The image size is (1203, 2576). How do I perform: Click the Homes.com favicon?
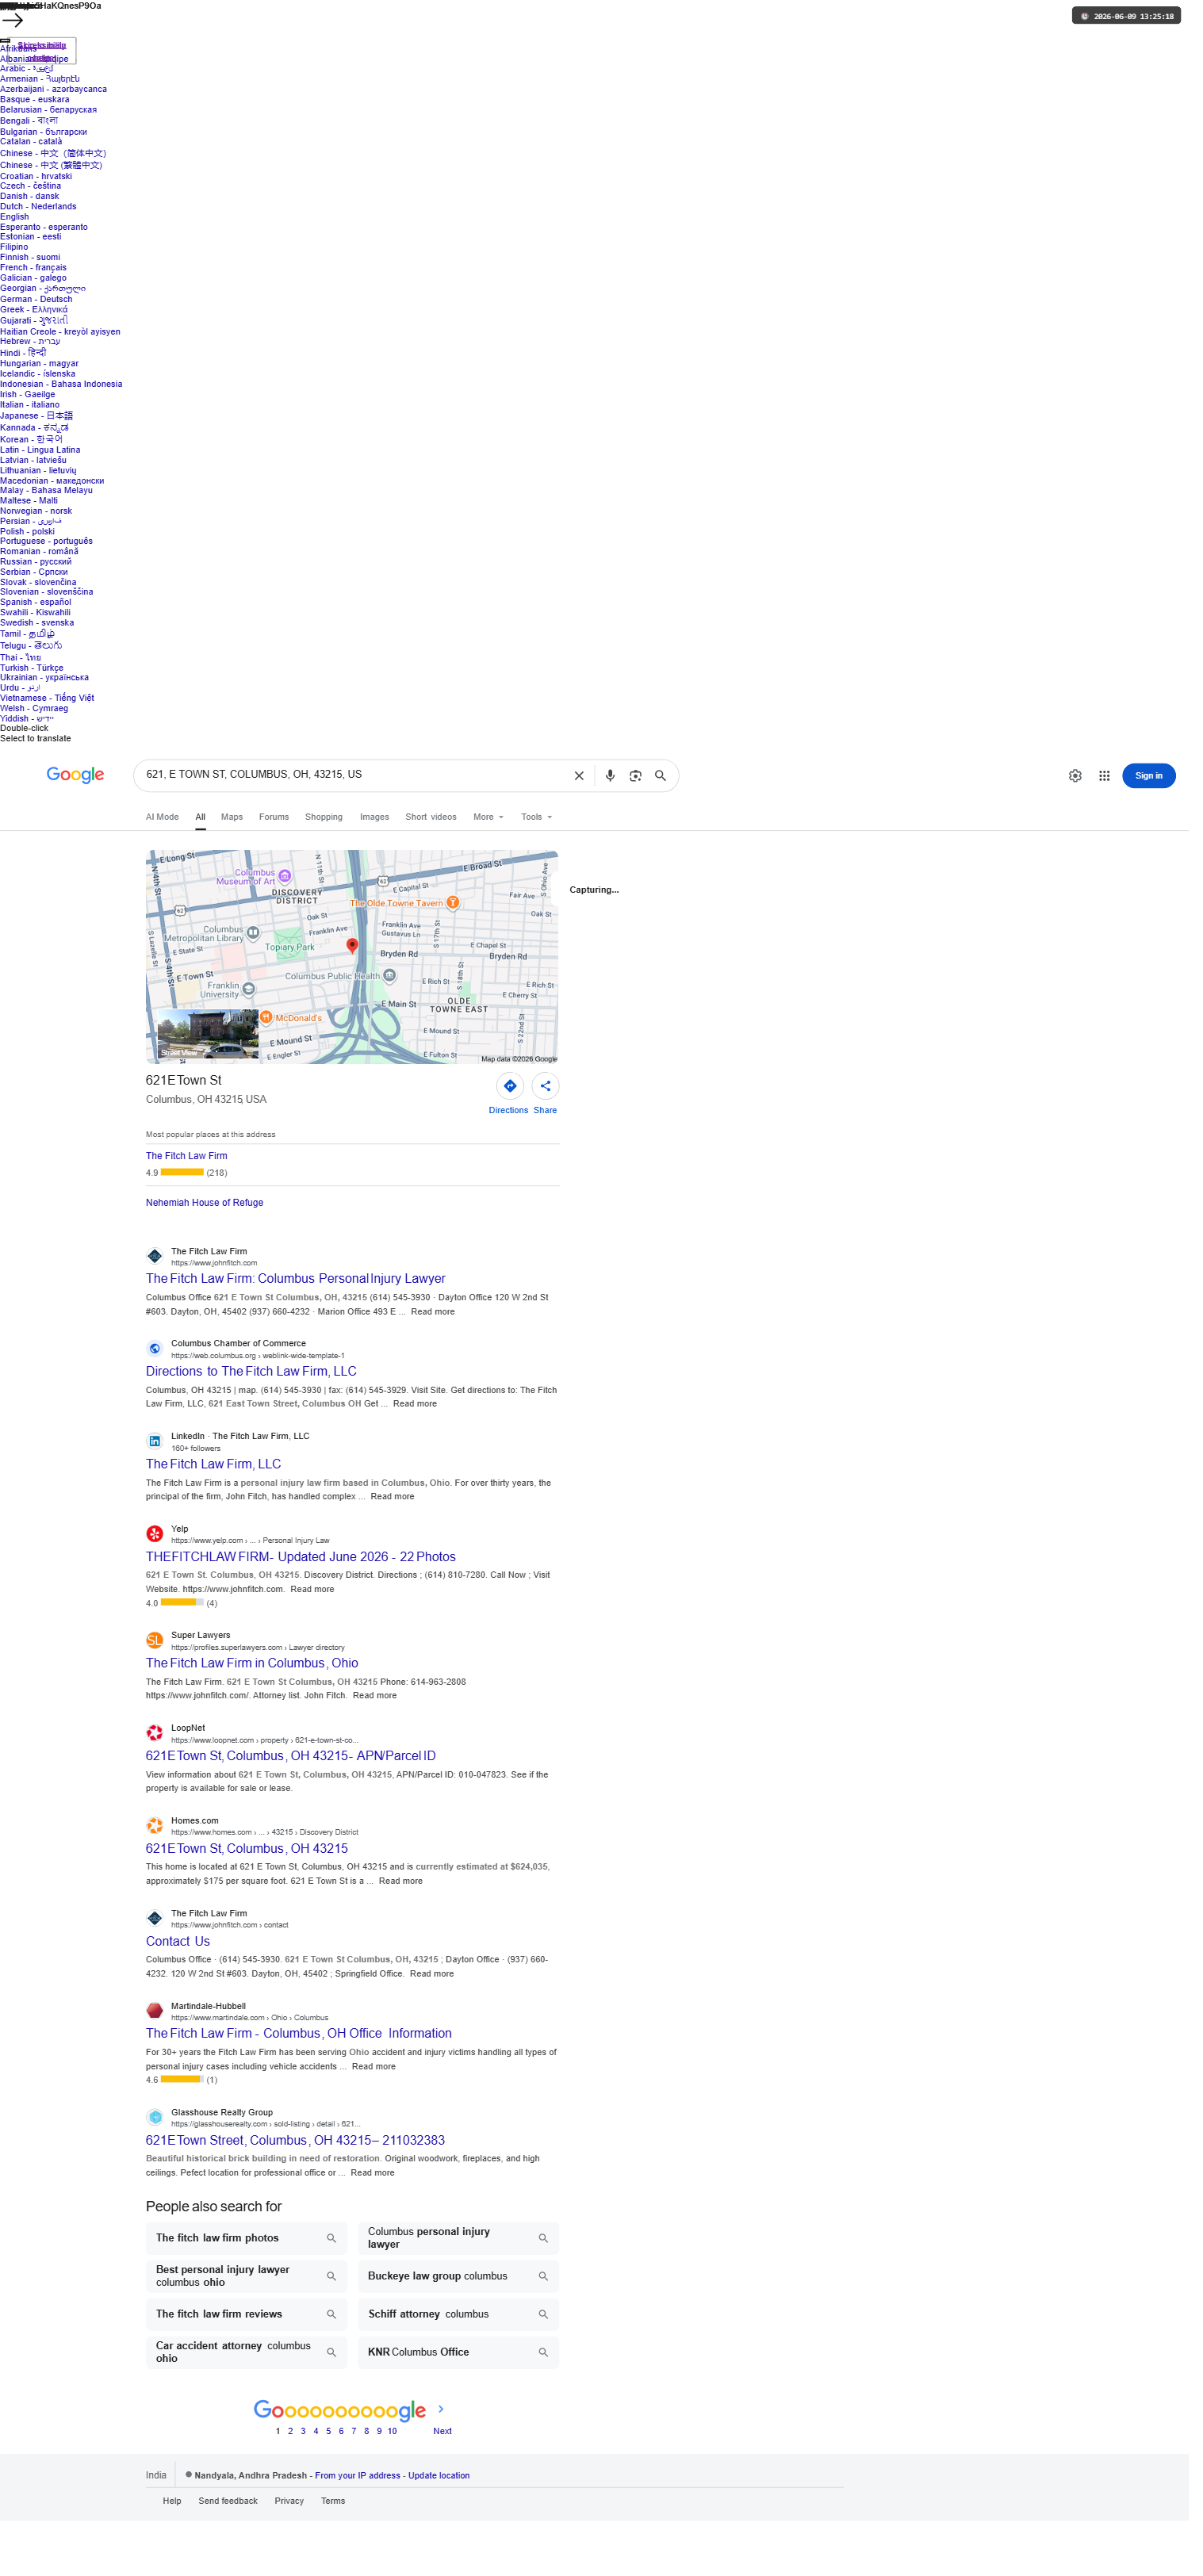click(x=156, y=1847)
